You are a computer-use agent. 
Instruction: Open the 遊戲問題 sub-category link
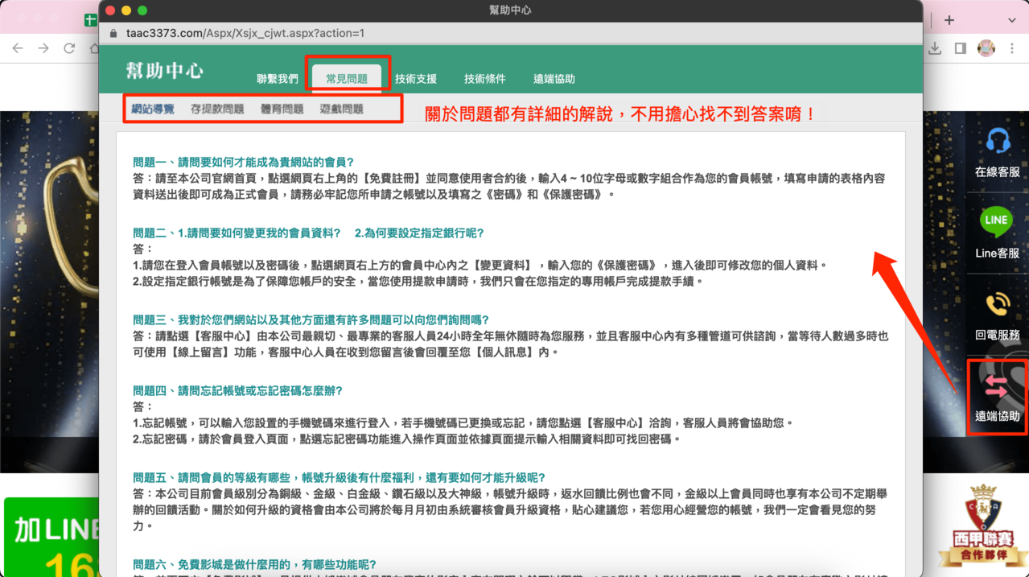coord(341,109)
